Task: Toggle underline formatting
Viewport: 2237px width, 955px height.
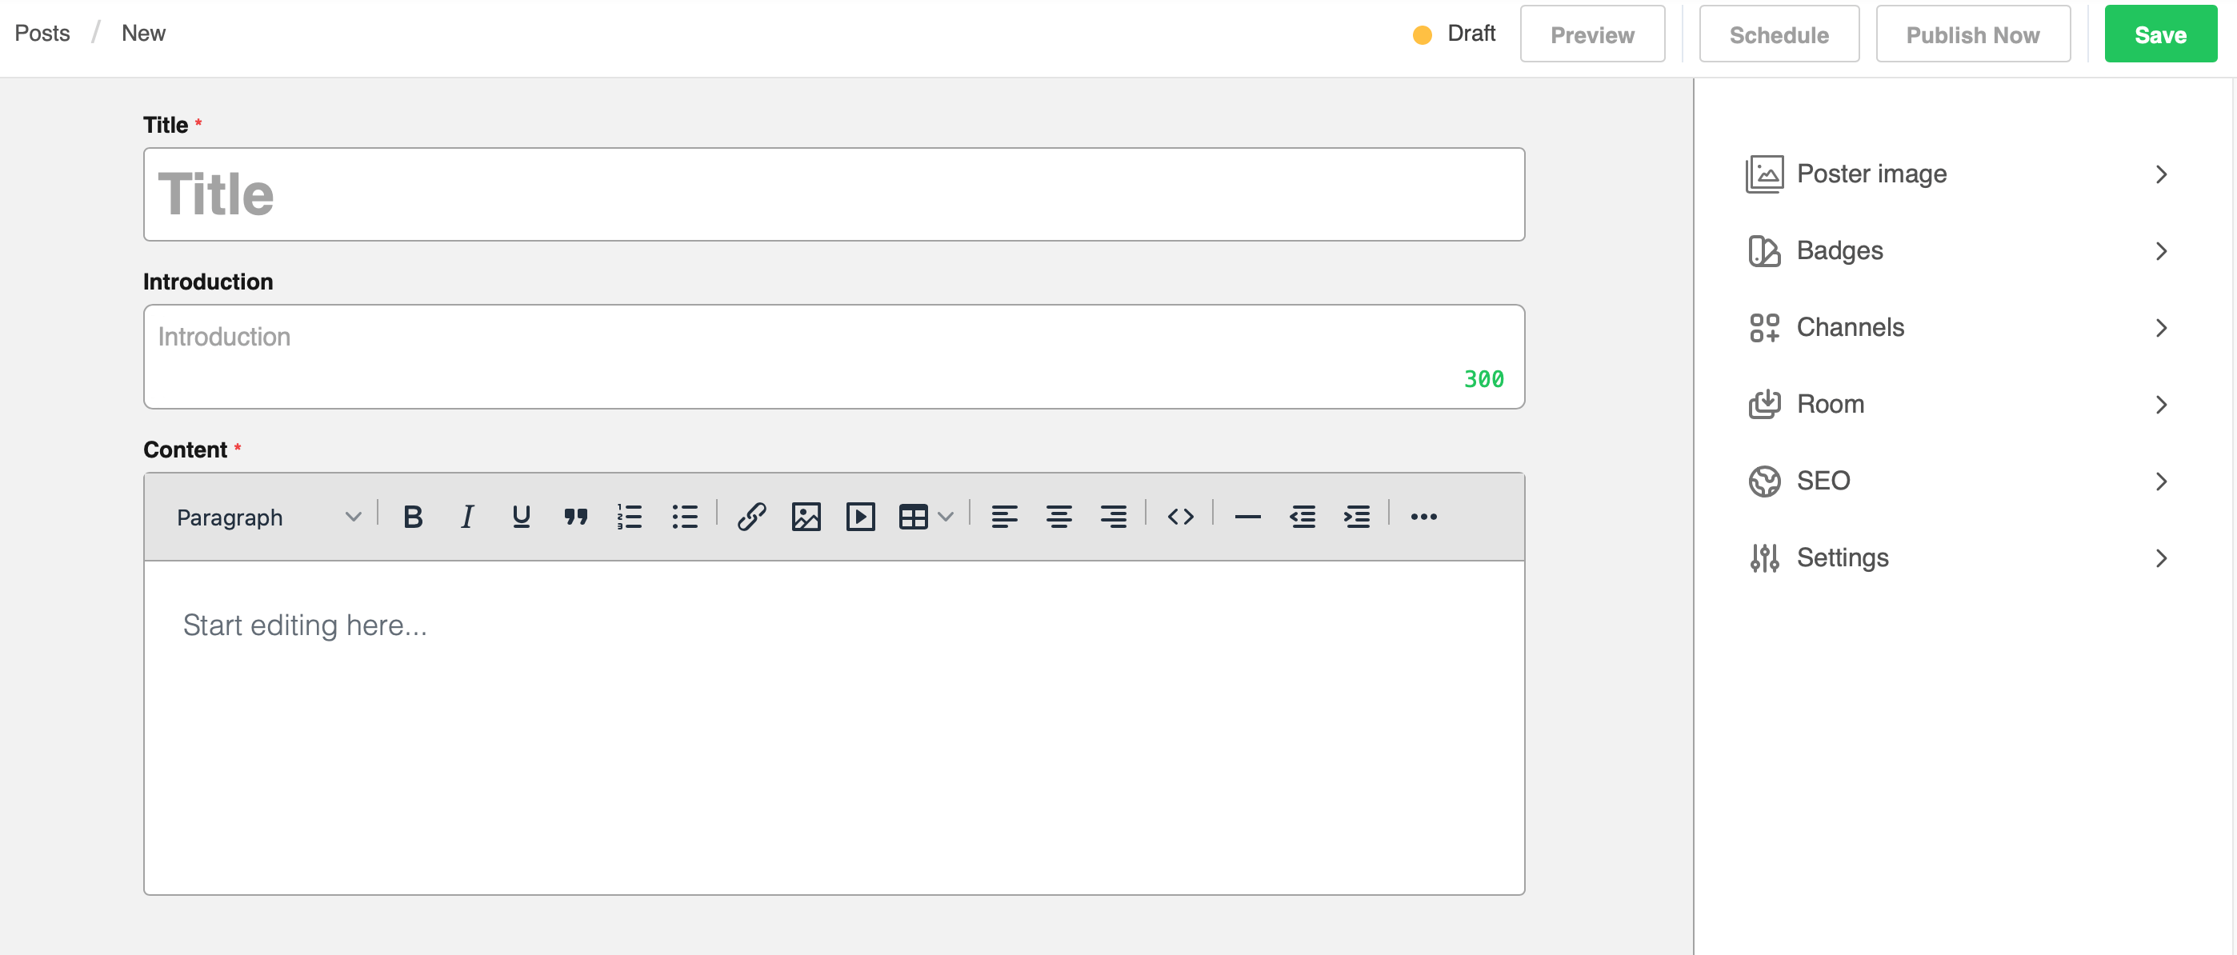Action: coord(520,517)
